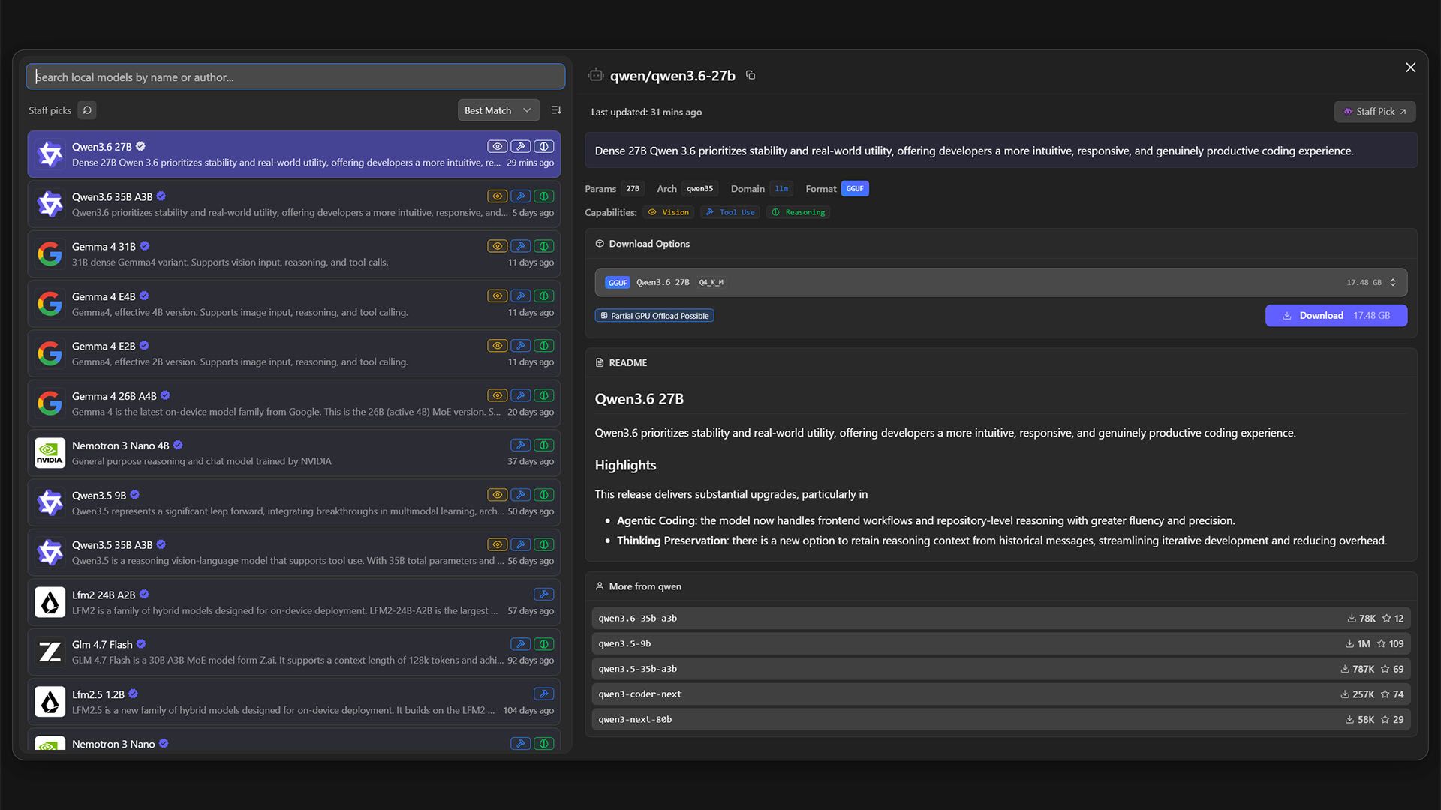Click the reasoning icon on Nemotron 3 Nano 4B

pyautogui.click(x=544, y=445)
